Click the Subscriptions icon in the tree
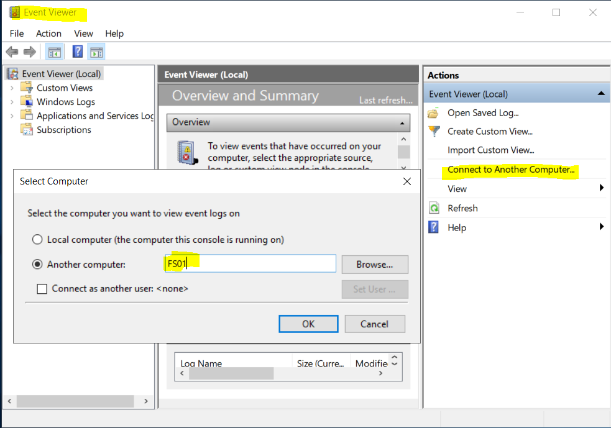 click(x=26, y=129)
